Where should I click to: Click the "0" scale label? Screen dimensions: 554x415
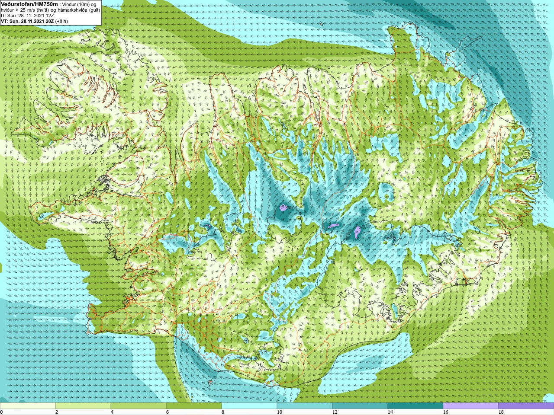coord(1,412)
